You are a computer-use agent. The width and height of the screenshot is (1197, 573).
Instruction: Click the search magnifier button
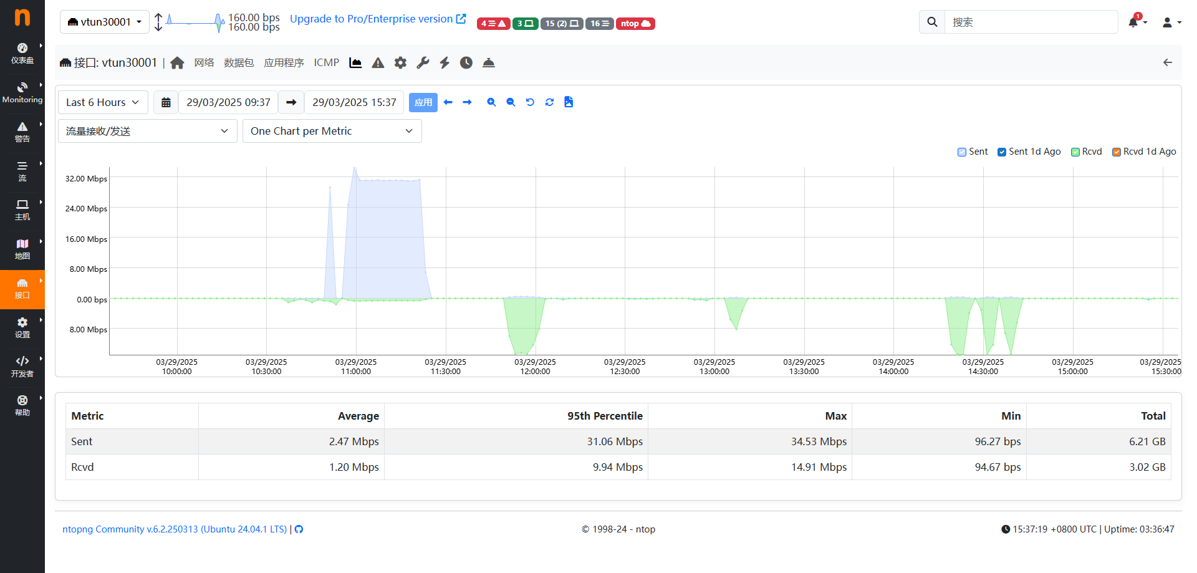(x=932, y=22)
